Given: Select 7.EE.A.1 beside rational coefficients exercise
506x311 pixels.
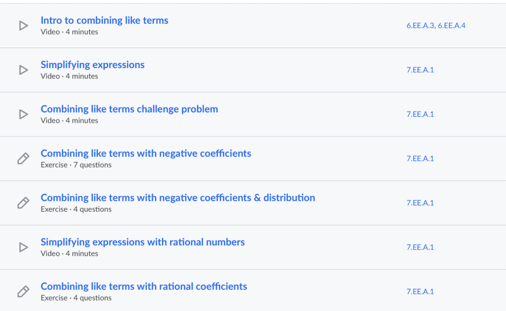Looking at the screenshot, I should [420, 291].
